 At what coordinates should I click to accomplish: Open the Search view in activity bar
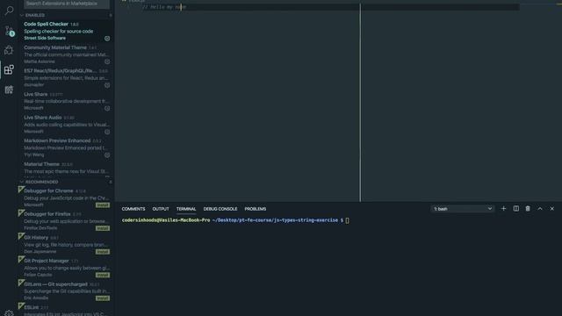click(x=9, y=11)
